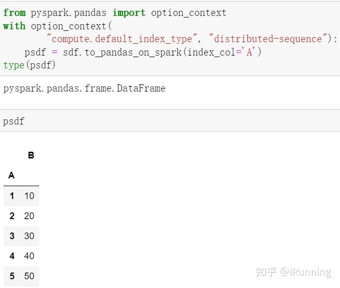Click the option_context import text
The image size is (340, 288).
click(189, 13)
